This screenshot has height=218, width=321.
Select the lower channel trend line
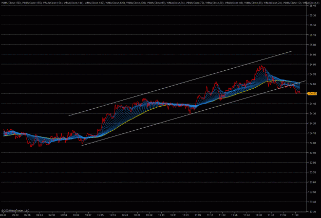194,113
